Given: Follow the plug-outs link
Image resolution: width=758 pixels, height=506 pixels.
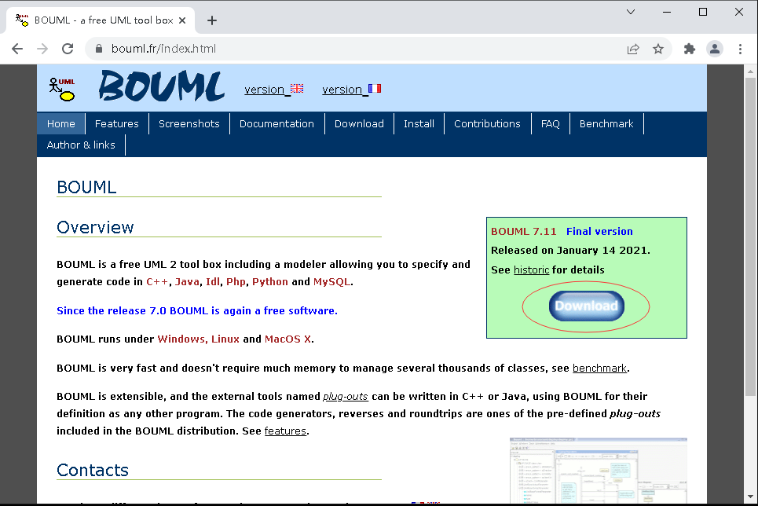Looking at the screenshot, I should 345,397.
